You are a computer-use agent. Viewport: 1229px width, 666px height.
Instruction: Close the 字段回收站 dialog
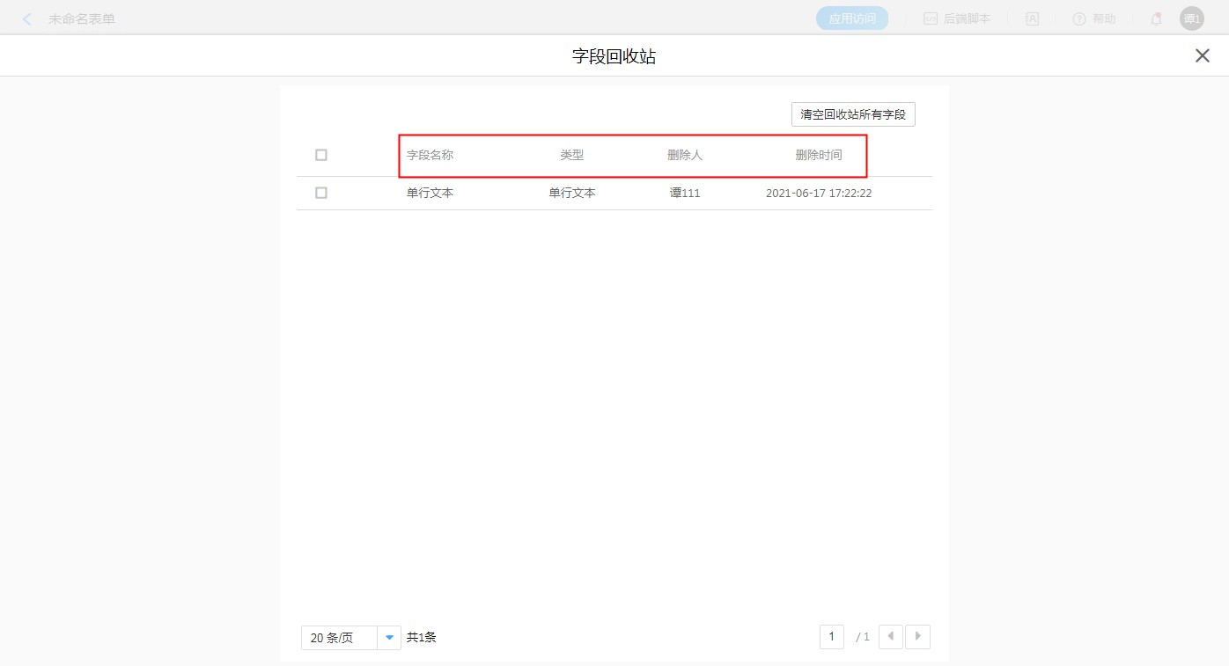click(x=1202, y=56)
